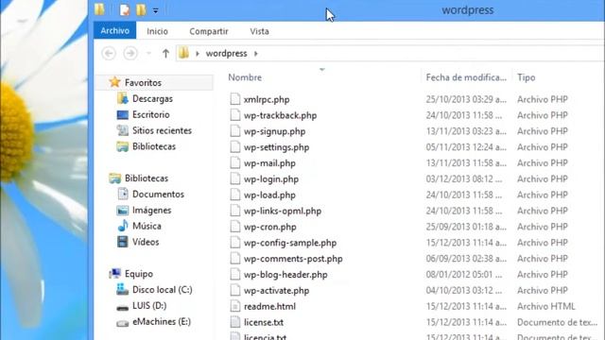Select the xmlrpc.php file

coord(267,99)
